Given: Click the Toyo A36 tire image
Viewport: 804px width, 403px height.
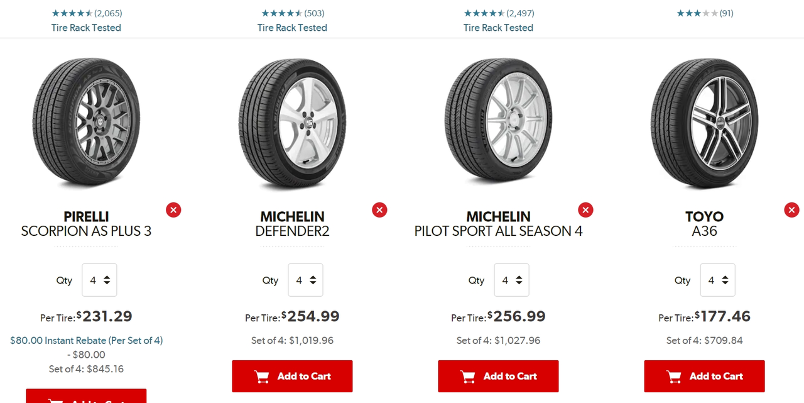Looking at the screenshot, I should pyautogui.click(x=704, y=123).
